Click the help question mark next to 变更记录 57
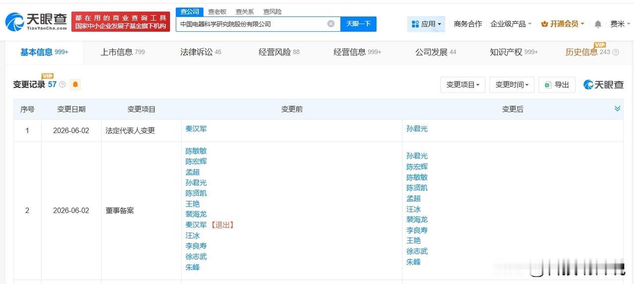Screen dimensions: 634x284 click(x=63, y=84)
